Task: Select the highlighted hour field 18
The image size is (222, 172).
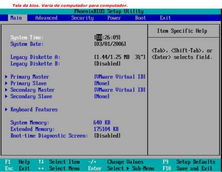Action: point(99,38)
